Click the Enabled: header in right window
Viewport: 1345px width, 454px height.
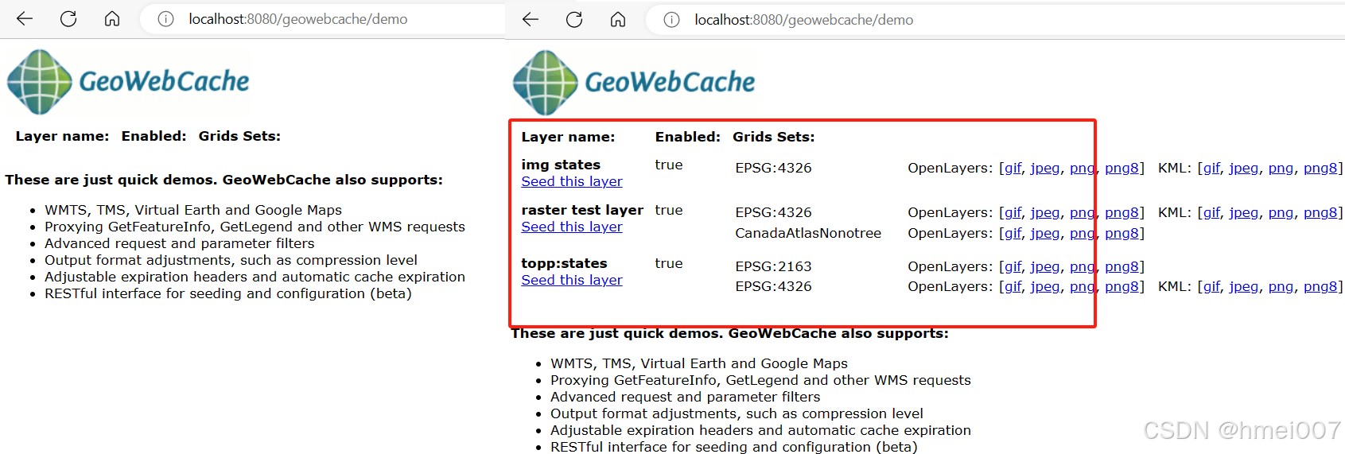coord(688,137)
